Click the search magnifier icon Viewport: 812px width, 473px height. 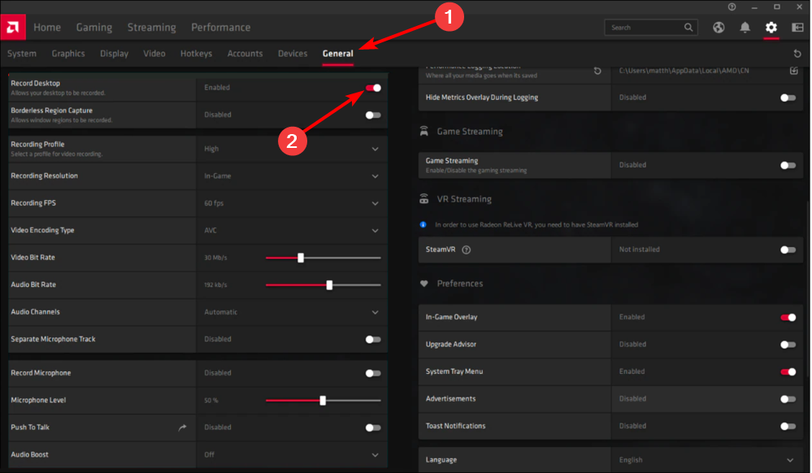tap(688, 28)
